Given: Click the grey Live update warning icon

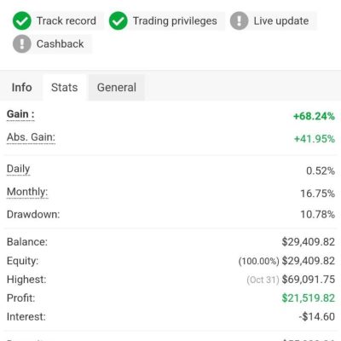Looking at the screenshot, I should click(x=239, y=21).
